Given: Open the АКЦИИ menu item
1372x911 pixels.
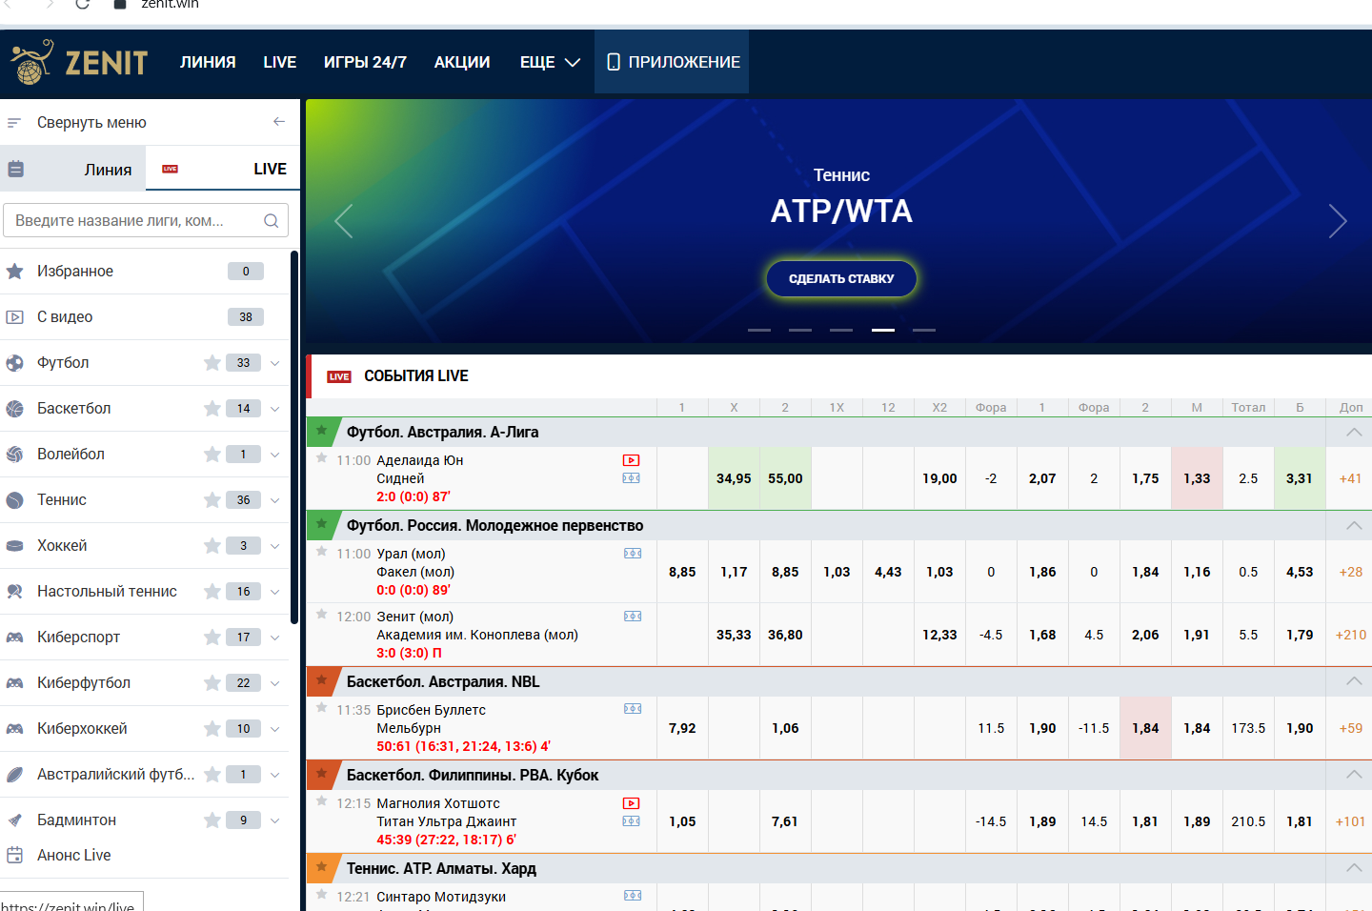Looking at the screenshot, I should 462,63.
